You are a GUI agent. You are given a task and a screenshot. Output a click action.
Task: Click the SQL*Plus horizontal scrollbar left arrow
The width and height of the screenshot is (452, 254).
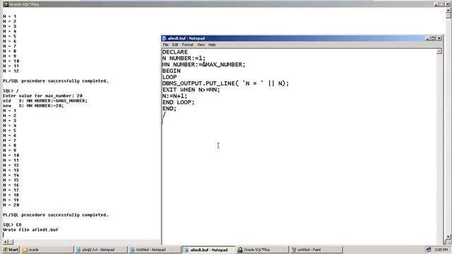coord(5,242)
